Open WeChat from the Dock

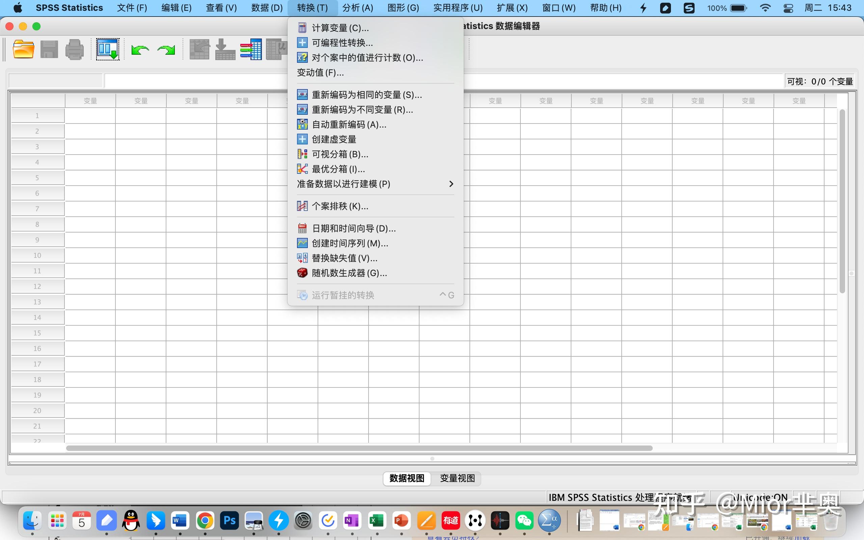(x=524, y=521)
